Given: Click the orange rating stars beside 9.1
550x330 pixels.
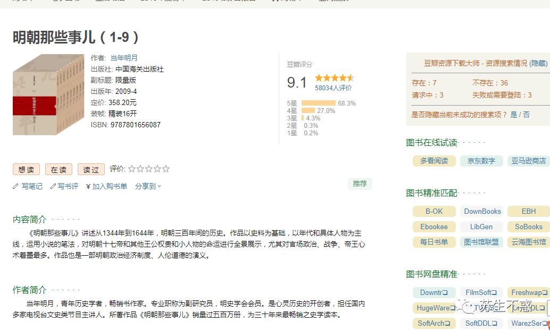Looking at the screenshot, I should click(335, 77).
